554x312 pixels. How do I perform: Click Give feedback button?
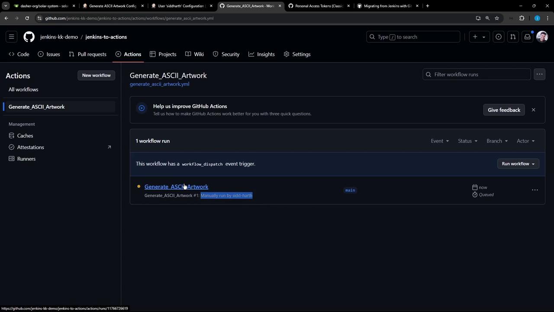tap(504, 110)
